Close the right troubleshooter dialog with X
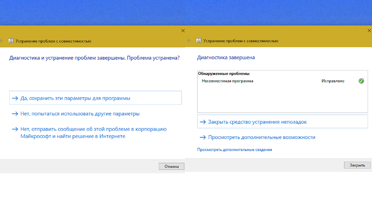Screen dimensions: 372x220 [x=369, y=31]
